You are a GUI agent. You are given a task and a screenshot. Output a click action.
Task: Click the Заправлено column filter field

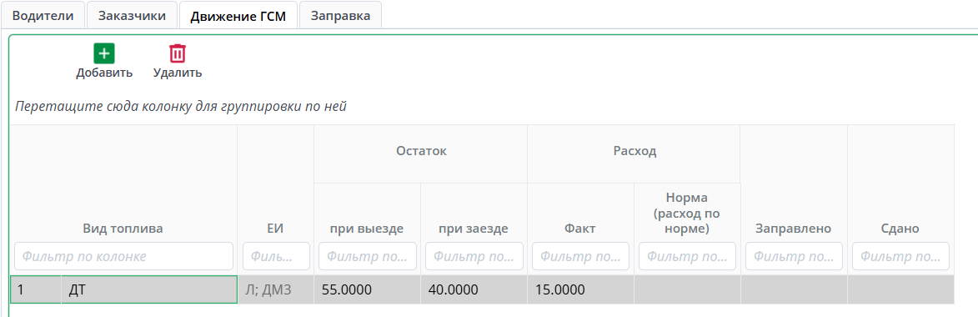tap(794, 256)
